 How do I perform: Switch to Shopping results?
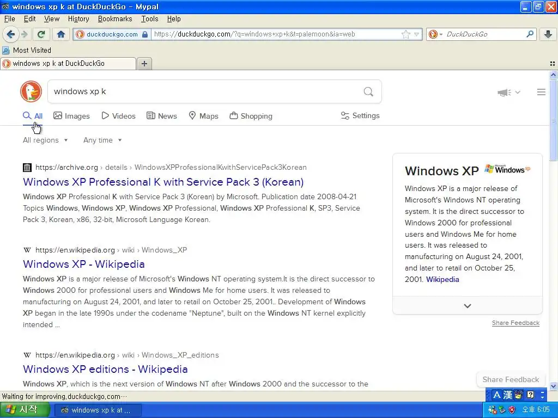(x=251, y=116)
